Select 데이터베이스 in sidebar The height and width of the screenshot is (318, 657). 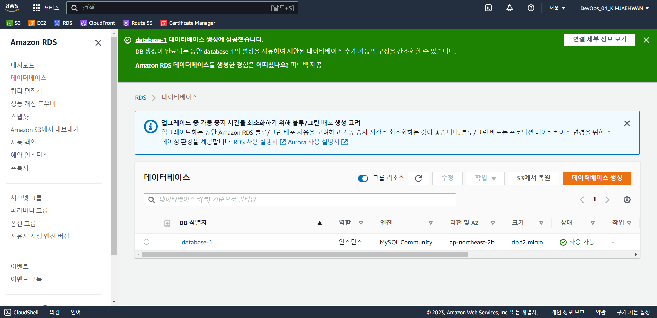(29, 78)
